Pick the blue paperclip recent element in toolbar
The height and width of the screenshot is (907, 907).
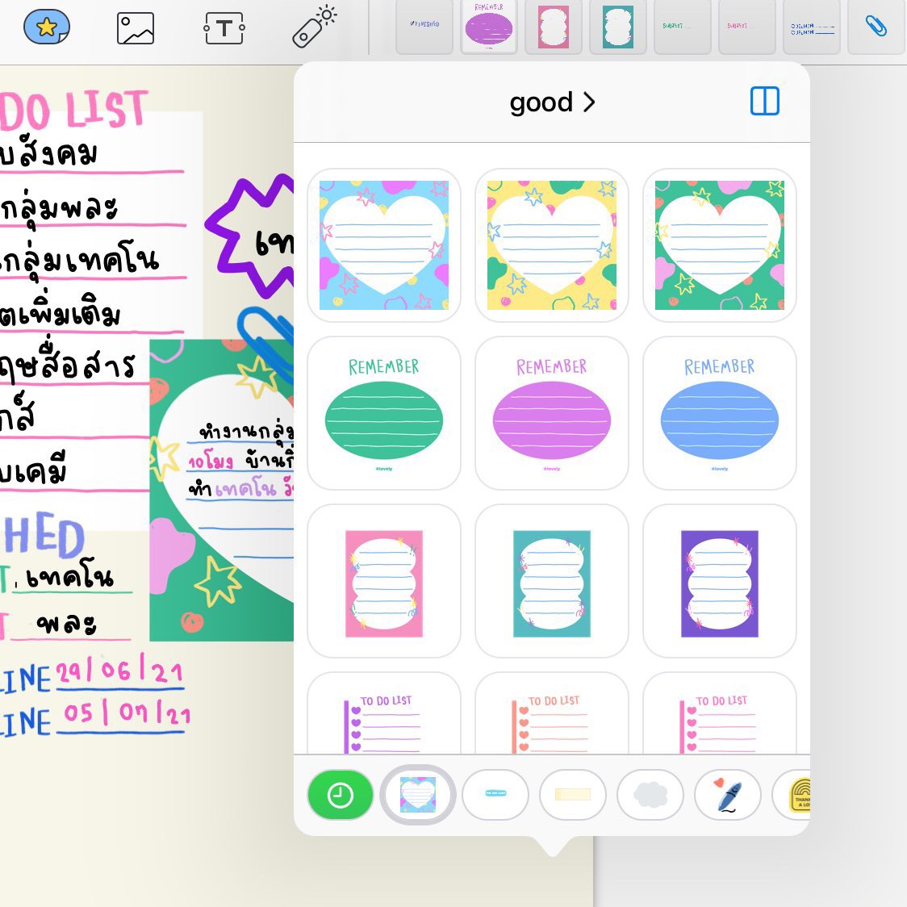pos(876,27)
